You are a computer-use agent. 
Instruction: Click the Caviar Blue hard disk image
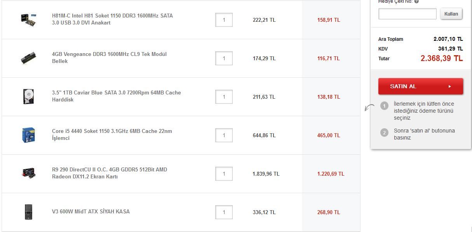click(x=28, y=96)
